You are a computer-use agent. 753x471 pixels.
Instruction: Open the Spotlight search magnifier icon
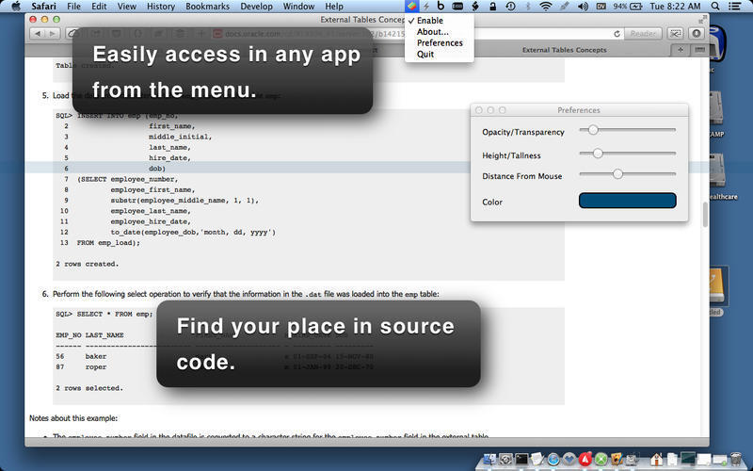click(715, 7)
